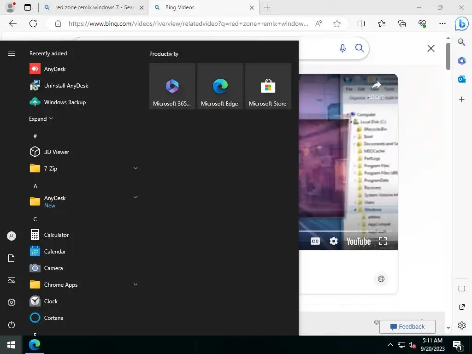Screen dimensions: 472x354
Task: Open a new browser tab
Action: pyautogui.click(x=267, y=7)
